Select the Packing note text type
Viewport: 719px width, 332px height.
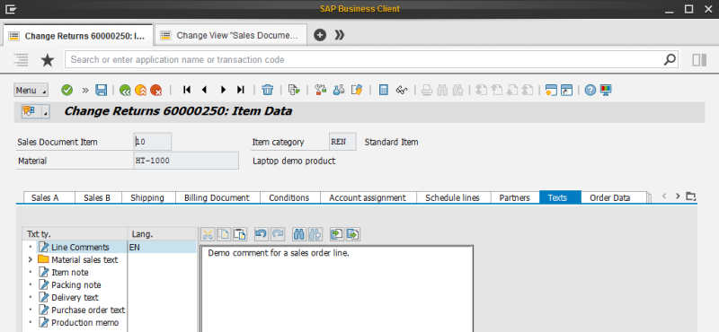click(x=76, y=284)
